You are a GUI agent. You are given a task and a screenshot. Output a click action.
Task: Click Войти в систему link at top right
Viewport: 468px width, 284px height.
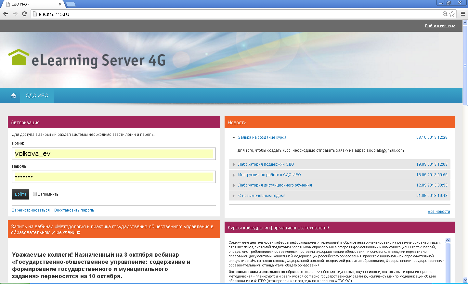pyautogui.click(x=440, y=26)
